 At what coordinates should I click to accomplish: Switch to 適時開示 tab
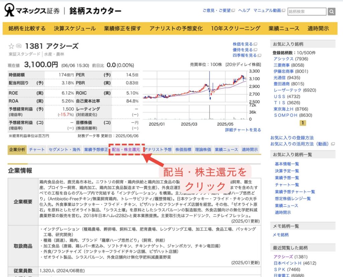pos(250,149)
